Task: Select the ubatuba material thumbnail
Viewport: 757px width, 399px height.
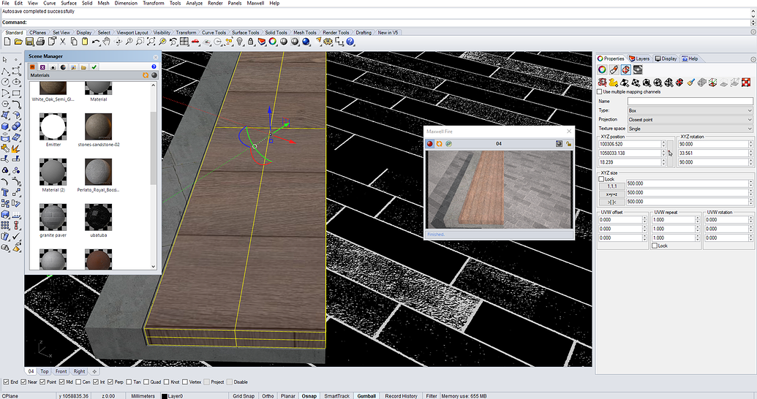Action: (99, 218)
